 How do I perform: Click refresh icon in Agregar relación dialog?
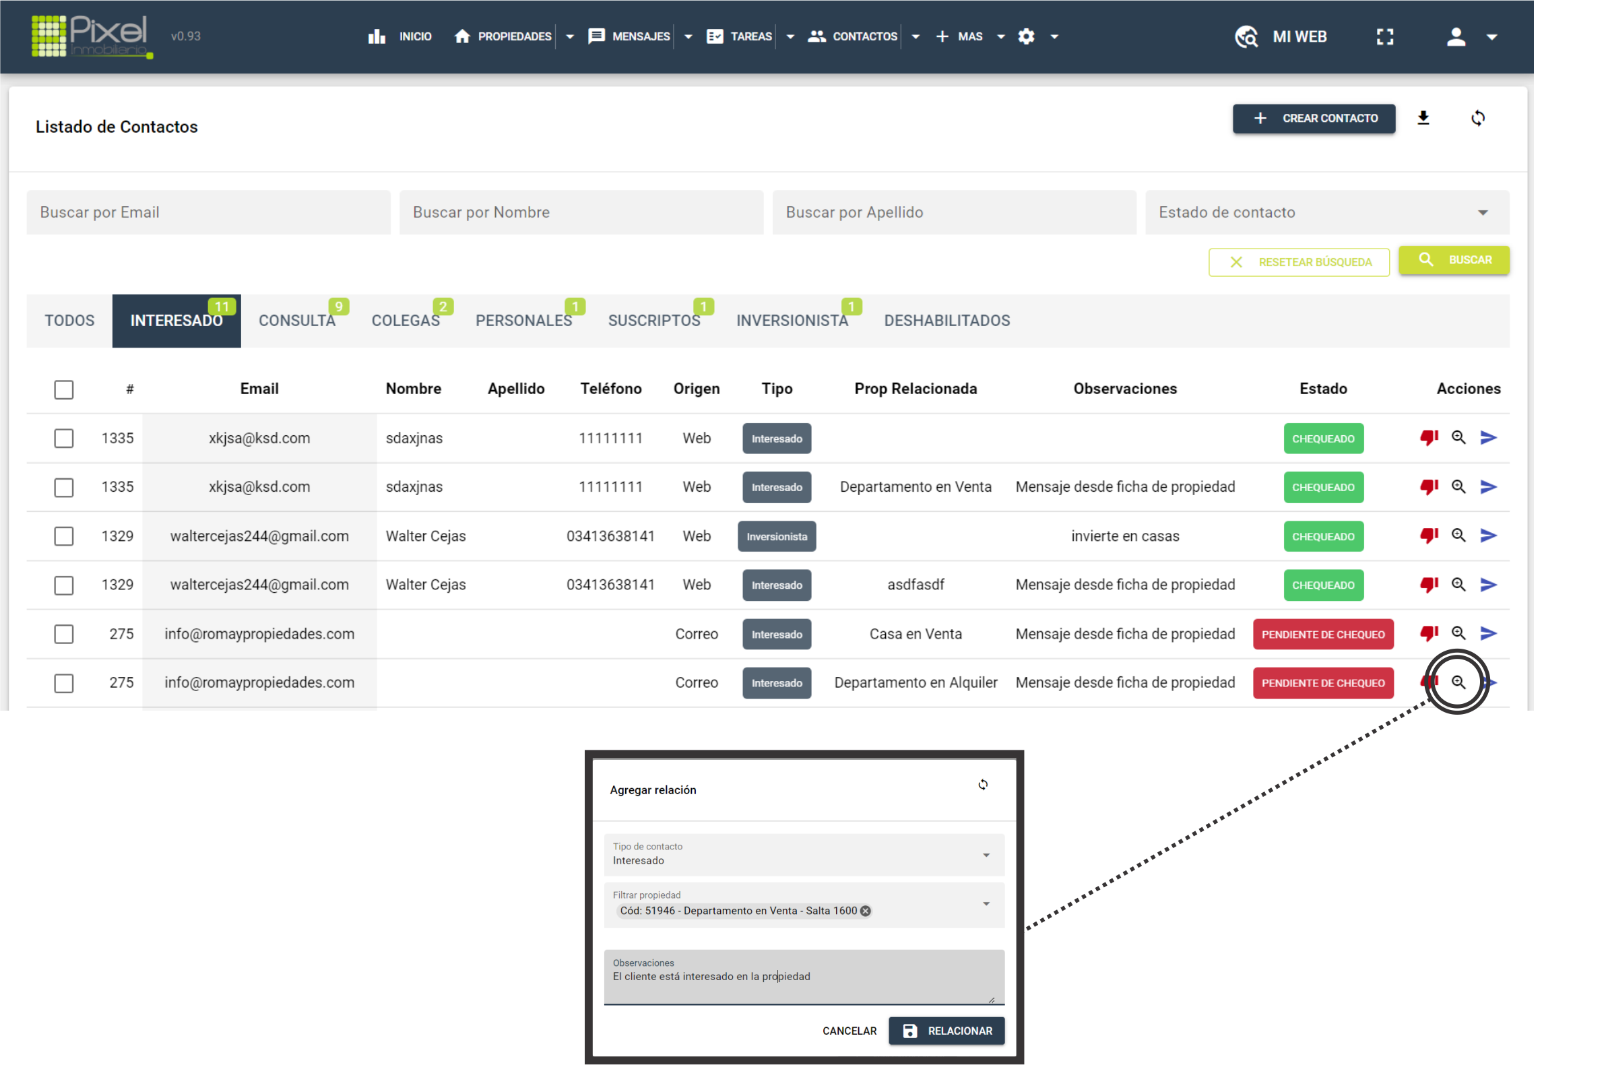[x=983, y=785]
